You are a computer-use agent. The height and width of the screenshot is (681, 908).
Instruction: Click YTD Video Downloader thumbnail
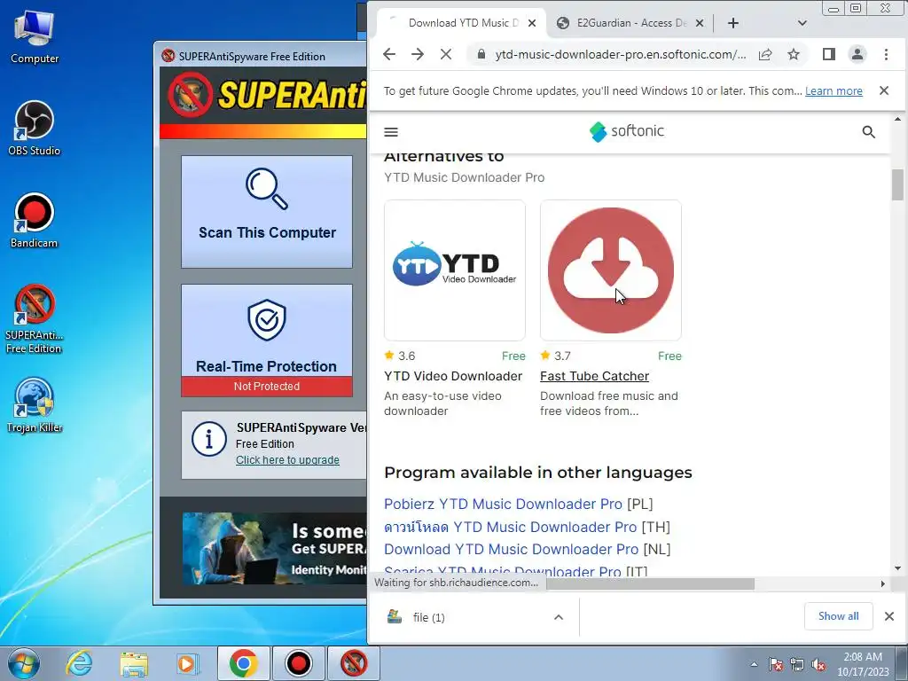pyautogui.click(x=455, y=270)
